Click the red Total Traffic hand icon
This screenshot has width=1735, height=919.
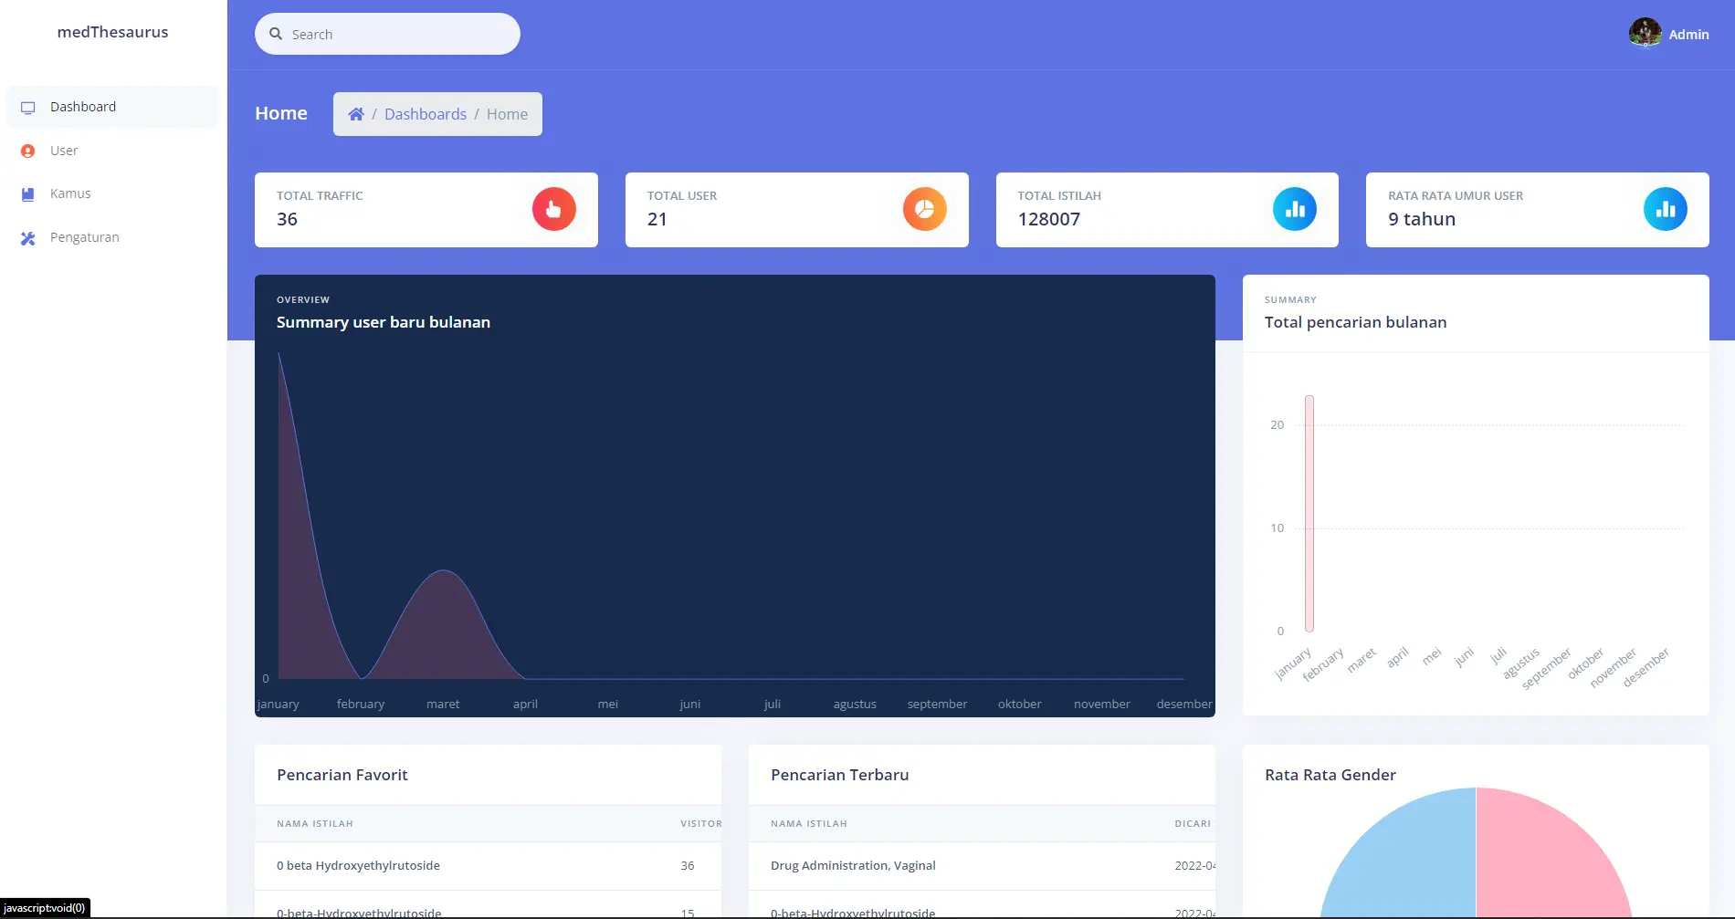(x=553, y=209)
